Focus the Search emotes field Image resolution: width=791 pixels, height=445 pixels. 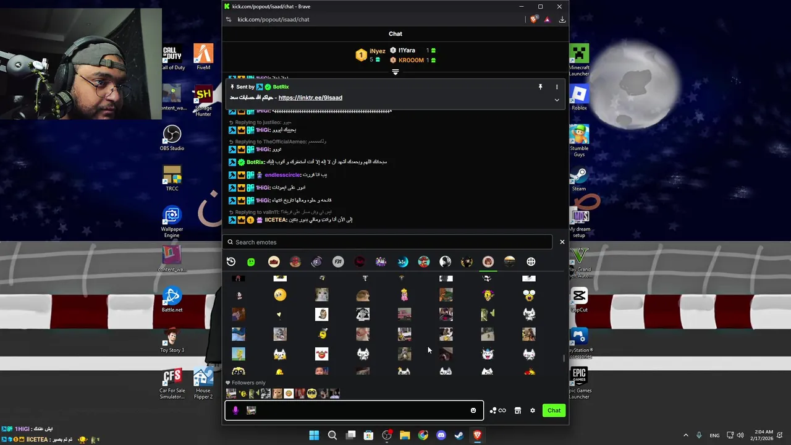point(387,242)
